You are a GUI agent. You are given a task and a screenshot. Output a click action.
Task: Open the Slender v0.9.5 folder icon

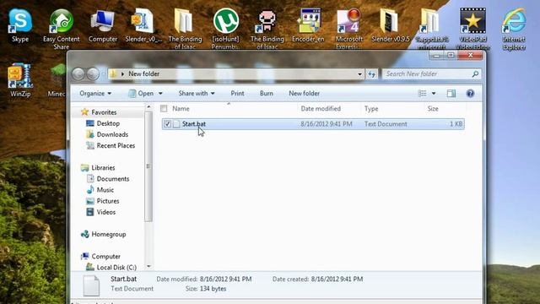[390, 26]
